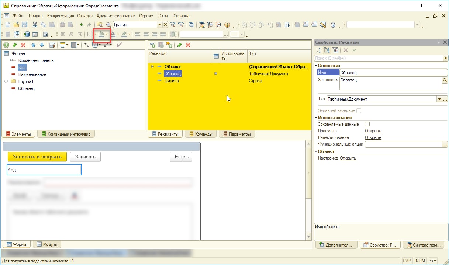Click the background fill color bucket icon

click(101, 34)
